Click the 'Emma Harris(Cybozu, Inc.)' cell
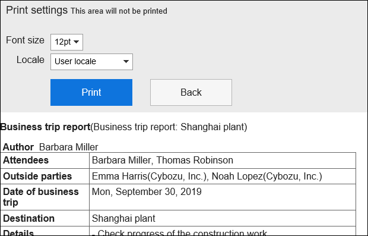This screenshot has height=236, width=368. [x=223, y=177]
